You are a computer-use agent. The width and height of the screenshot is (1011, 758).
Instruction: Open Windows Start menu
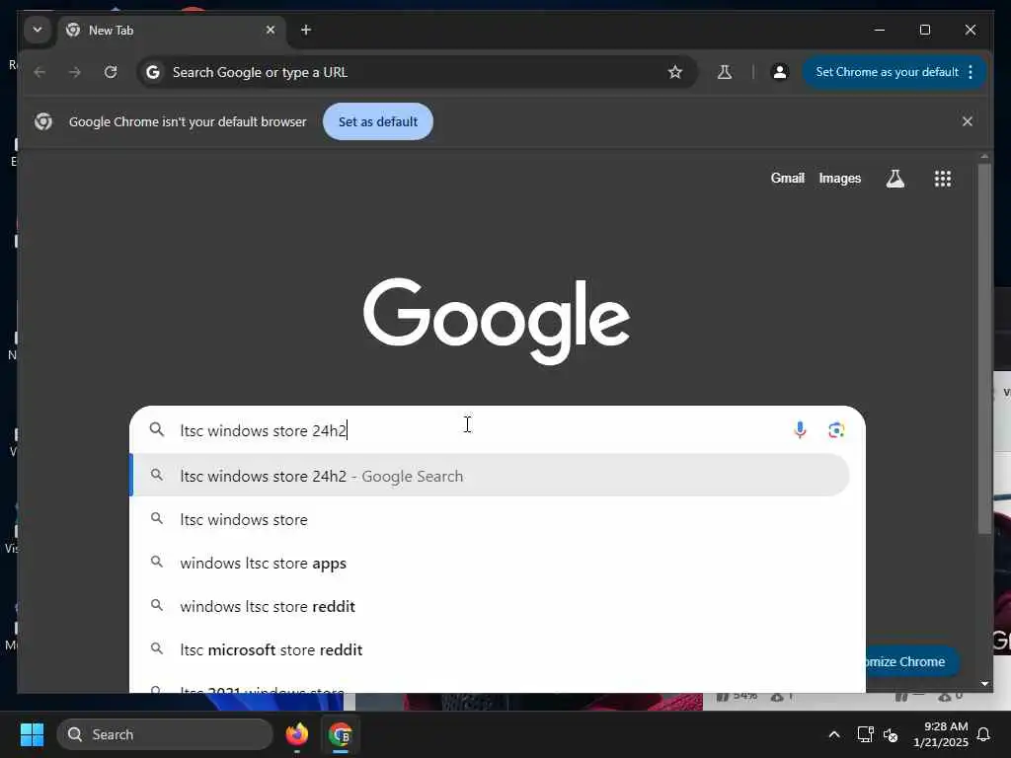point(32,734)
